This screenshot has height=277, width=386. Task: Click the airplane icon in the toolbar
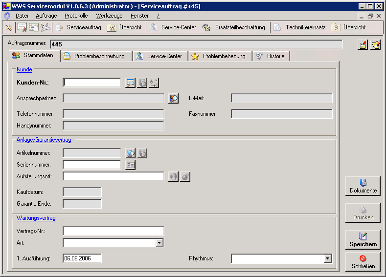45,27
